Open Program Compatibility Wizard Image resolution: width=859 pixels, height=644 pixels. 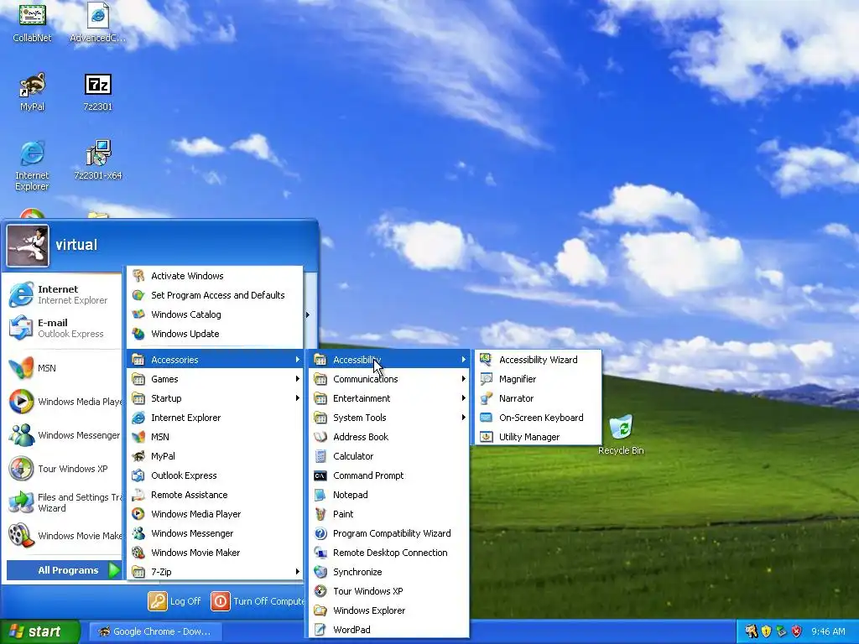point(389,532)
